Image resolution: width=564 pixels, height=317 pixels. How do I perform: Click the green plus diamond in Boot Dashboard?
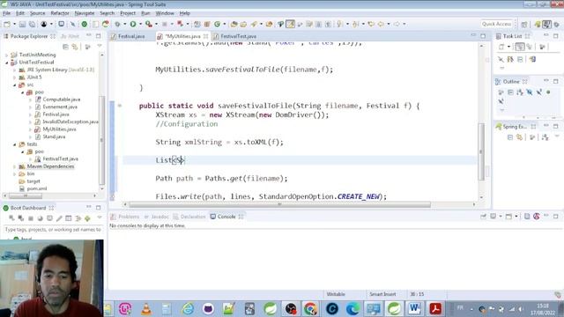pos(87,218)
